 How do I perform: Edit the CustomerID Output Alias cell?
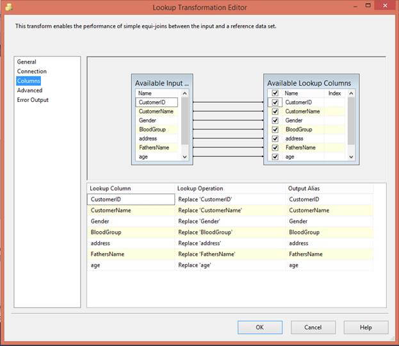click(330, 199)
